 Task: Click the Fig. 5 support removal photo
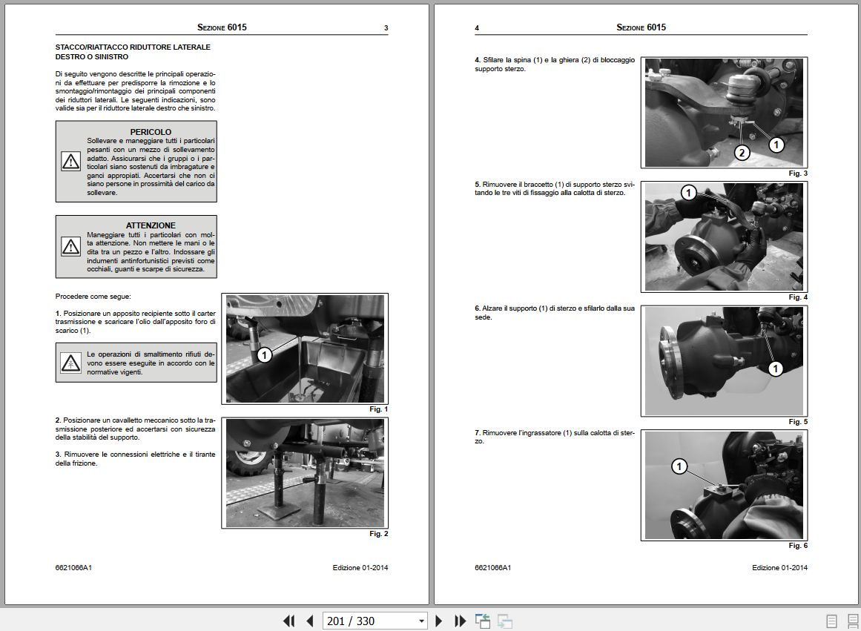coord(723,360)
